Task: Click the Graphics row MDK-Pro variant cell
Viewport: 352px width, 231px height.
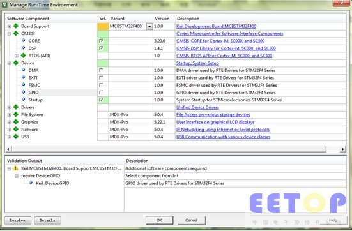Action: pos(131,122)
